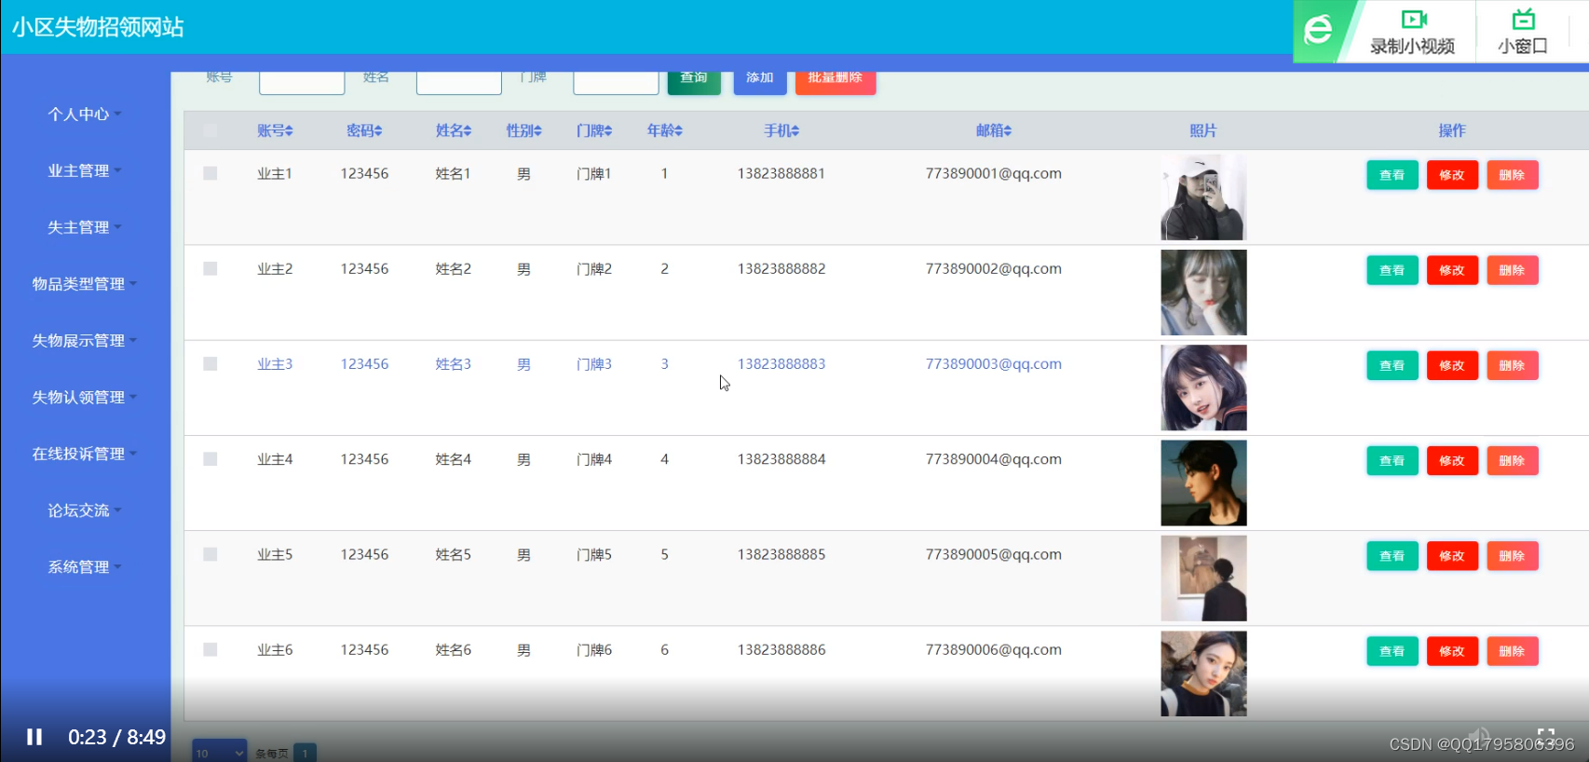Click the fullscreen icon on video
The height and width of the screenshot is (762, 1589).
(x=1546, y=736)
